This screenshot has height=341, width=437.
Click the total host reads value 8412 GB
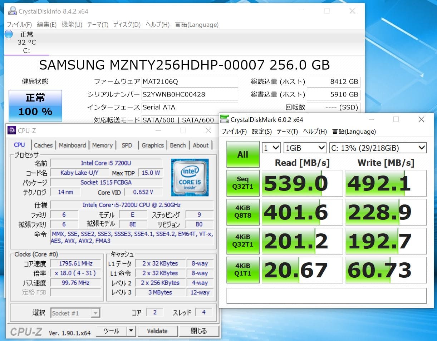coord(333,82)
